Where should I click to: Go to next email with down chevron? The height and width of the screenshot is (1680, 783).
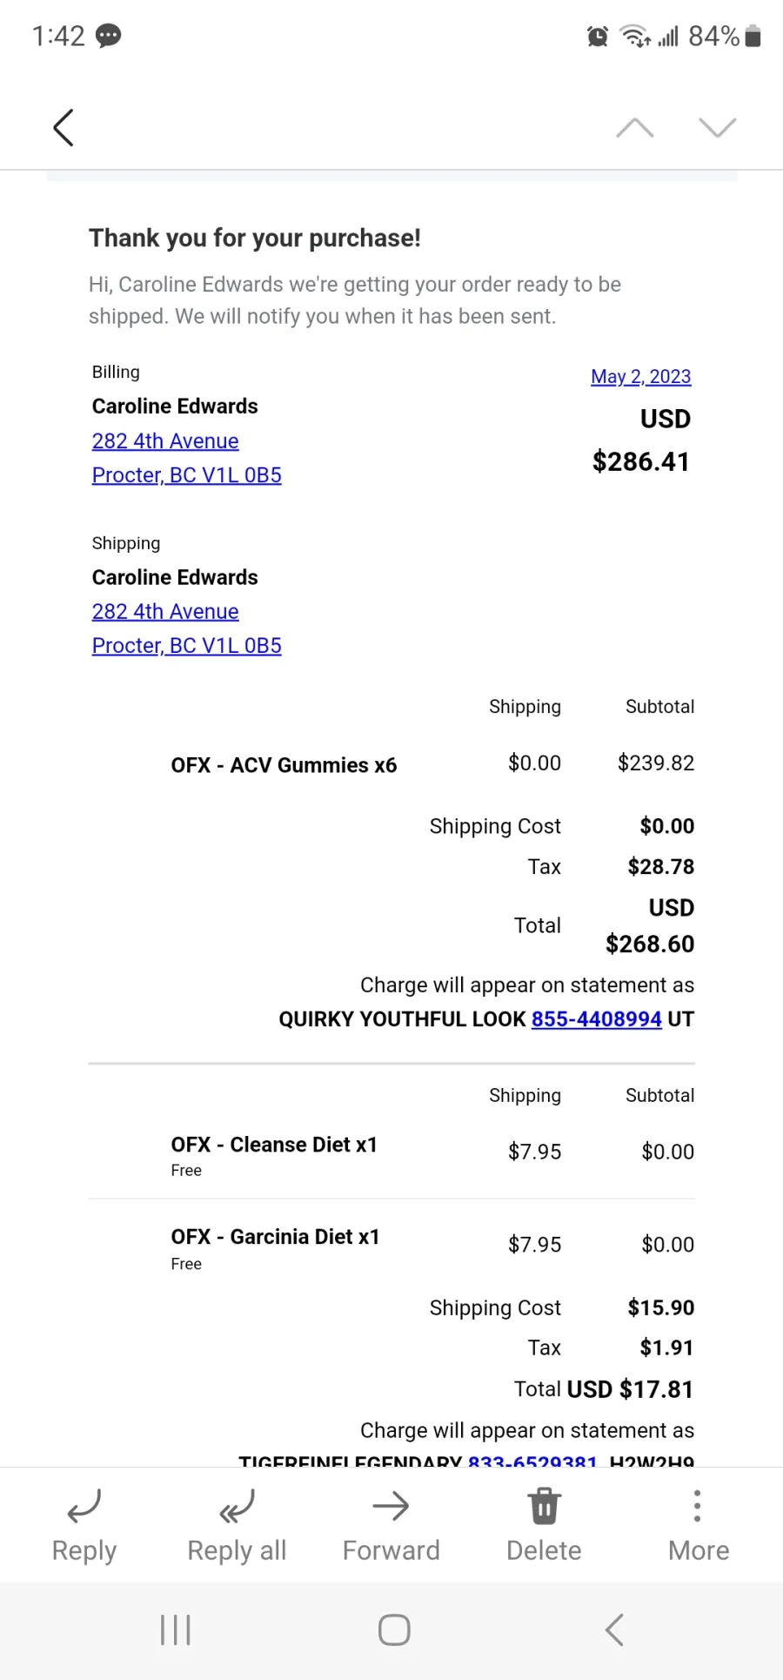point(718,128)
